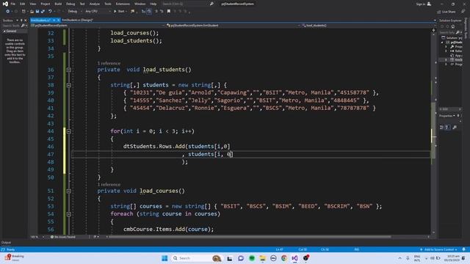The height and width of the screenshot is (264, 470).
Task: Open the Debug menu
Action: [x=70, y=4]
